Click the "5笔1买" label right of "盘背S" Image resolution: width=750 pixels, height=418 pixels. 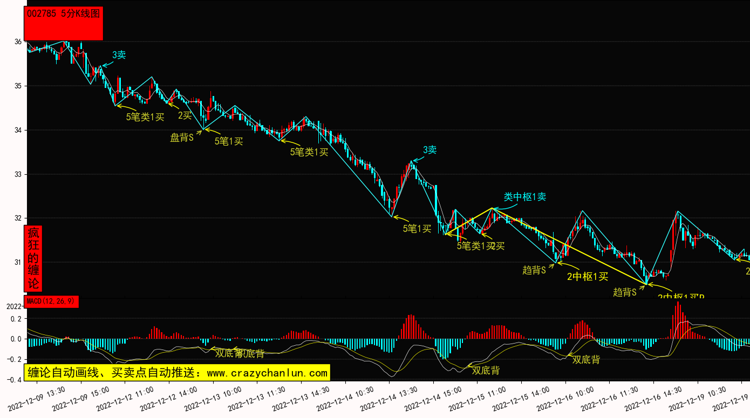[229, 141]
